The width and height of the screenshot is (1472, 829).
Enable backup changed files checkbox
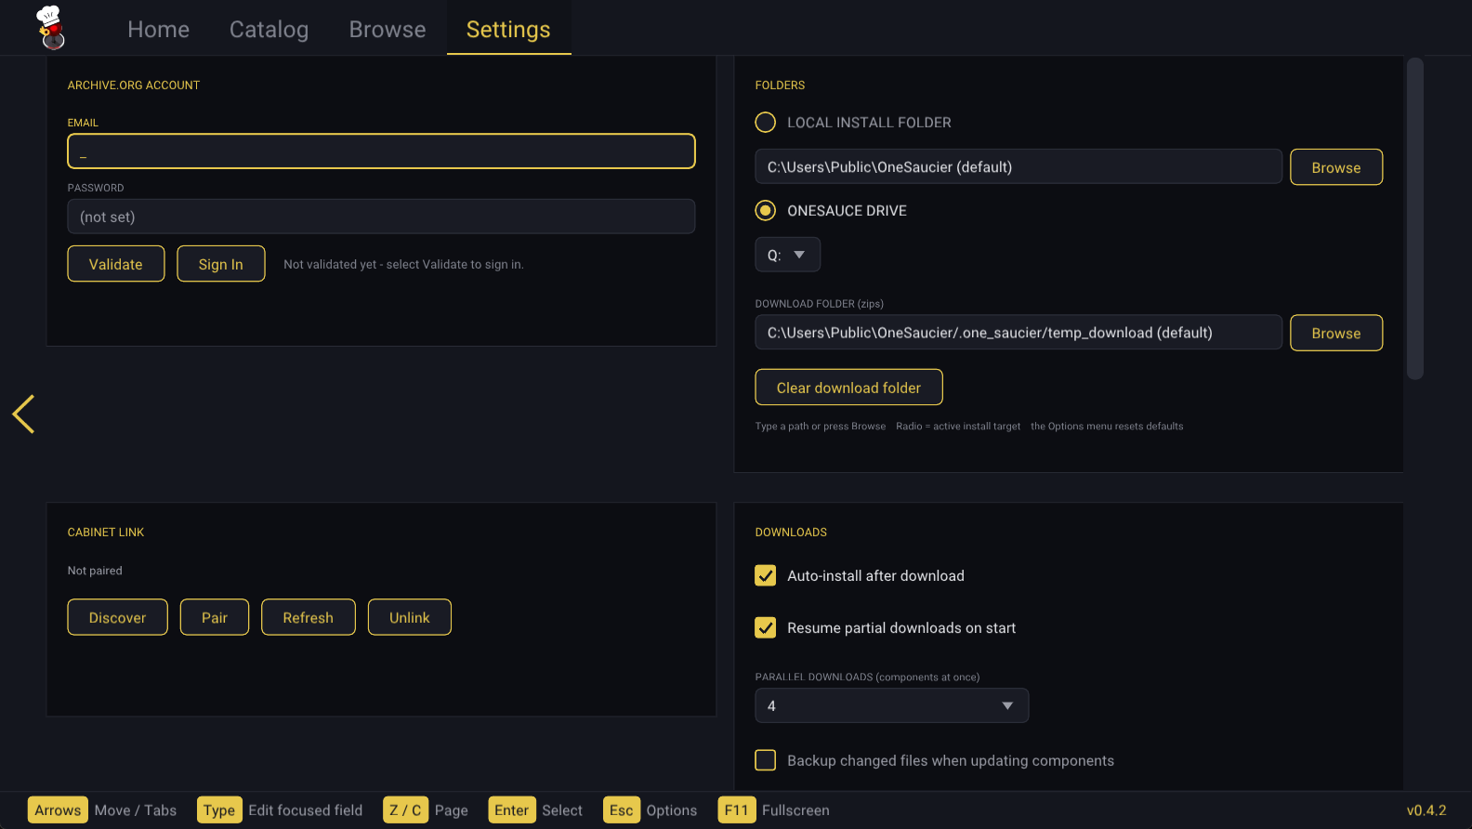coord(765,760)
